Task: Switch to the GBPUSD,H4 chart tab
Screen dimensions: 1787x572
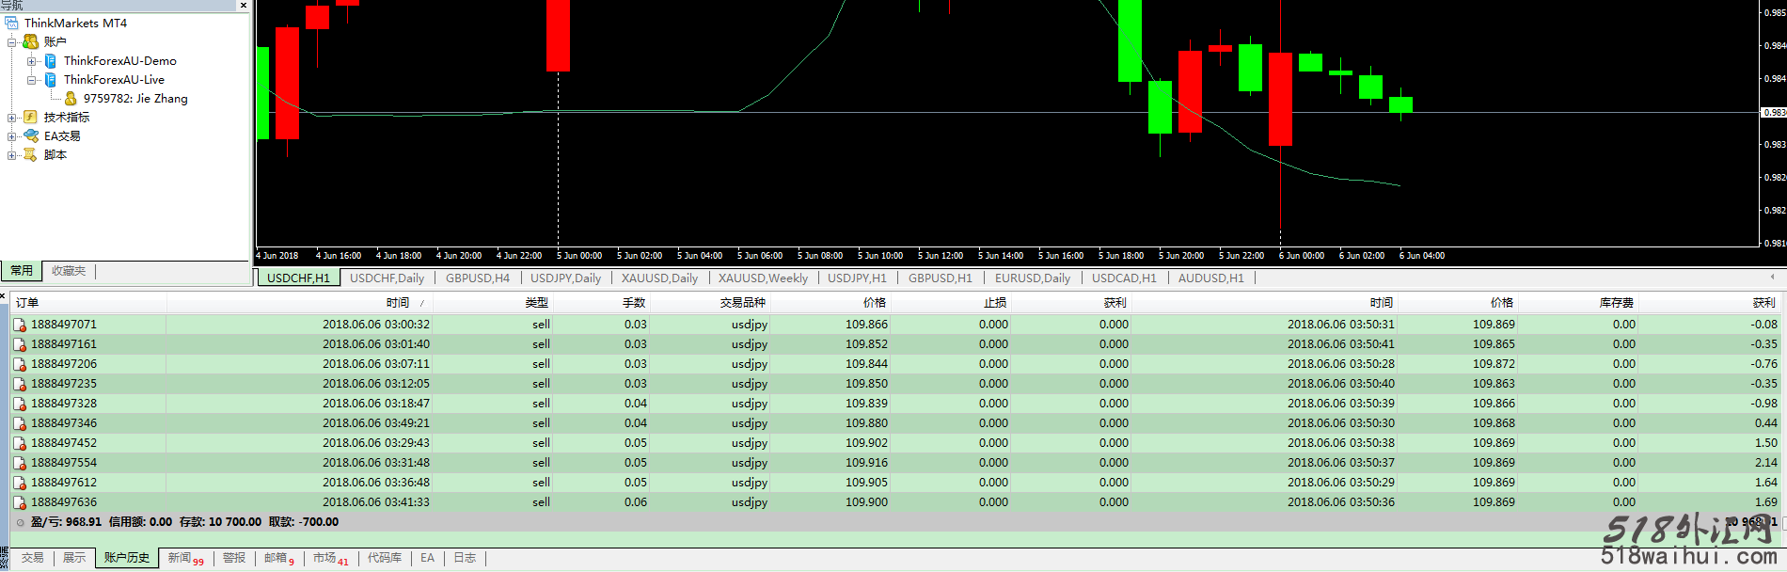Action: click(x=477, y=278)
